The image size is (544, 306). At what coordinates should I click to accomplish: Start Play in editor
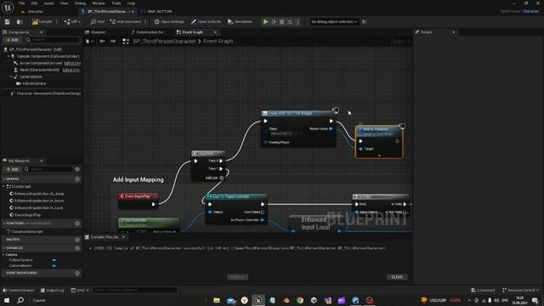pyautogui.click(x=265, y=22)
